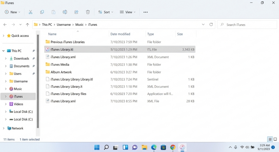Image resolution: width=279 pixels, height=152 pixels.
Task: Switch to large icons view layout icon
Action: click(x=275, y=139)
